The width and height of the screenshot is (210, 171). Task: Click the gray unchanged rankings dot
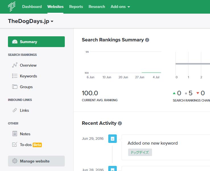pos(186,94)
